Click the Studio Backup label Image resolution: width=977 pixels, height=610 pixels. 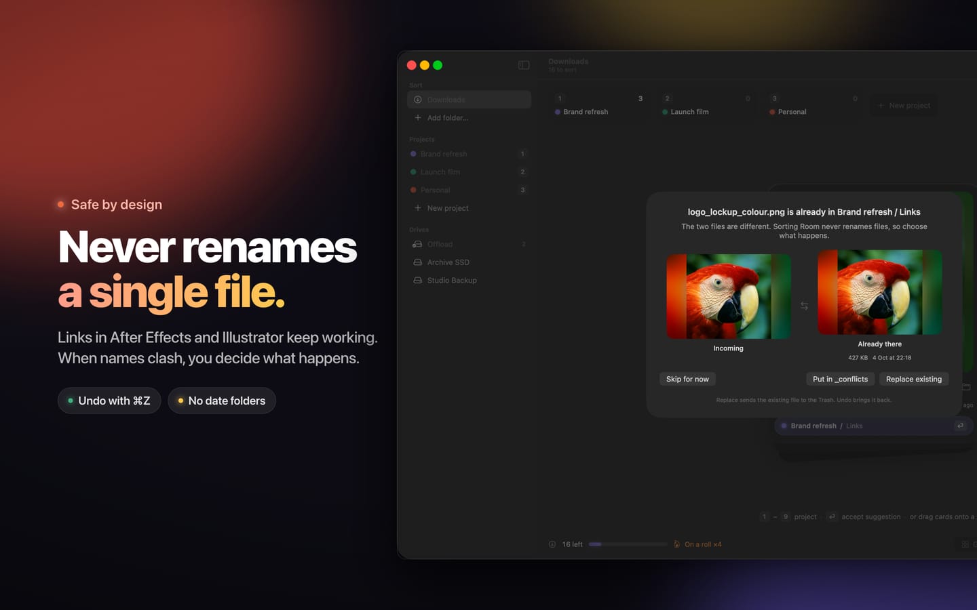tap(452, 281)
